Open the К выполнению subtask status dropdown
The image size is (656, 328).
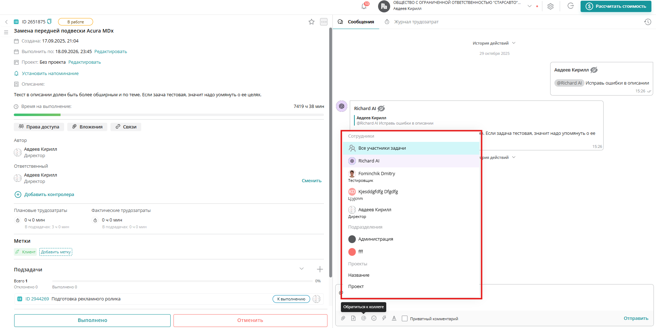[291, 299]
